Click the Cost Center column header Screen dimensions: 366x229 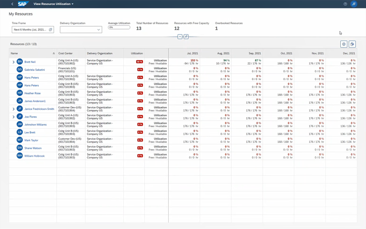(x=71, y=53)
